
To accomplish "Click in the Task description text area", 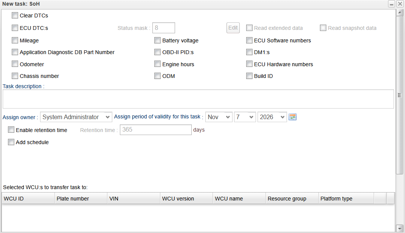I will tap(198, 99).
